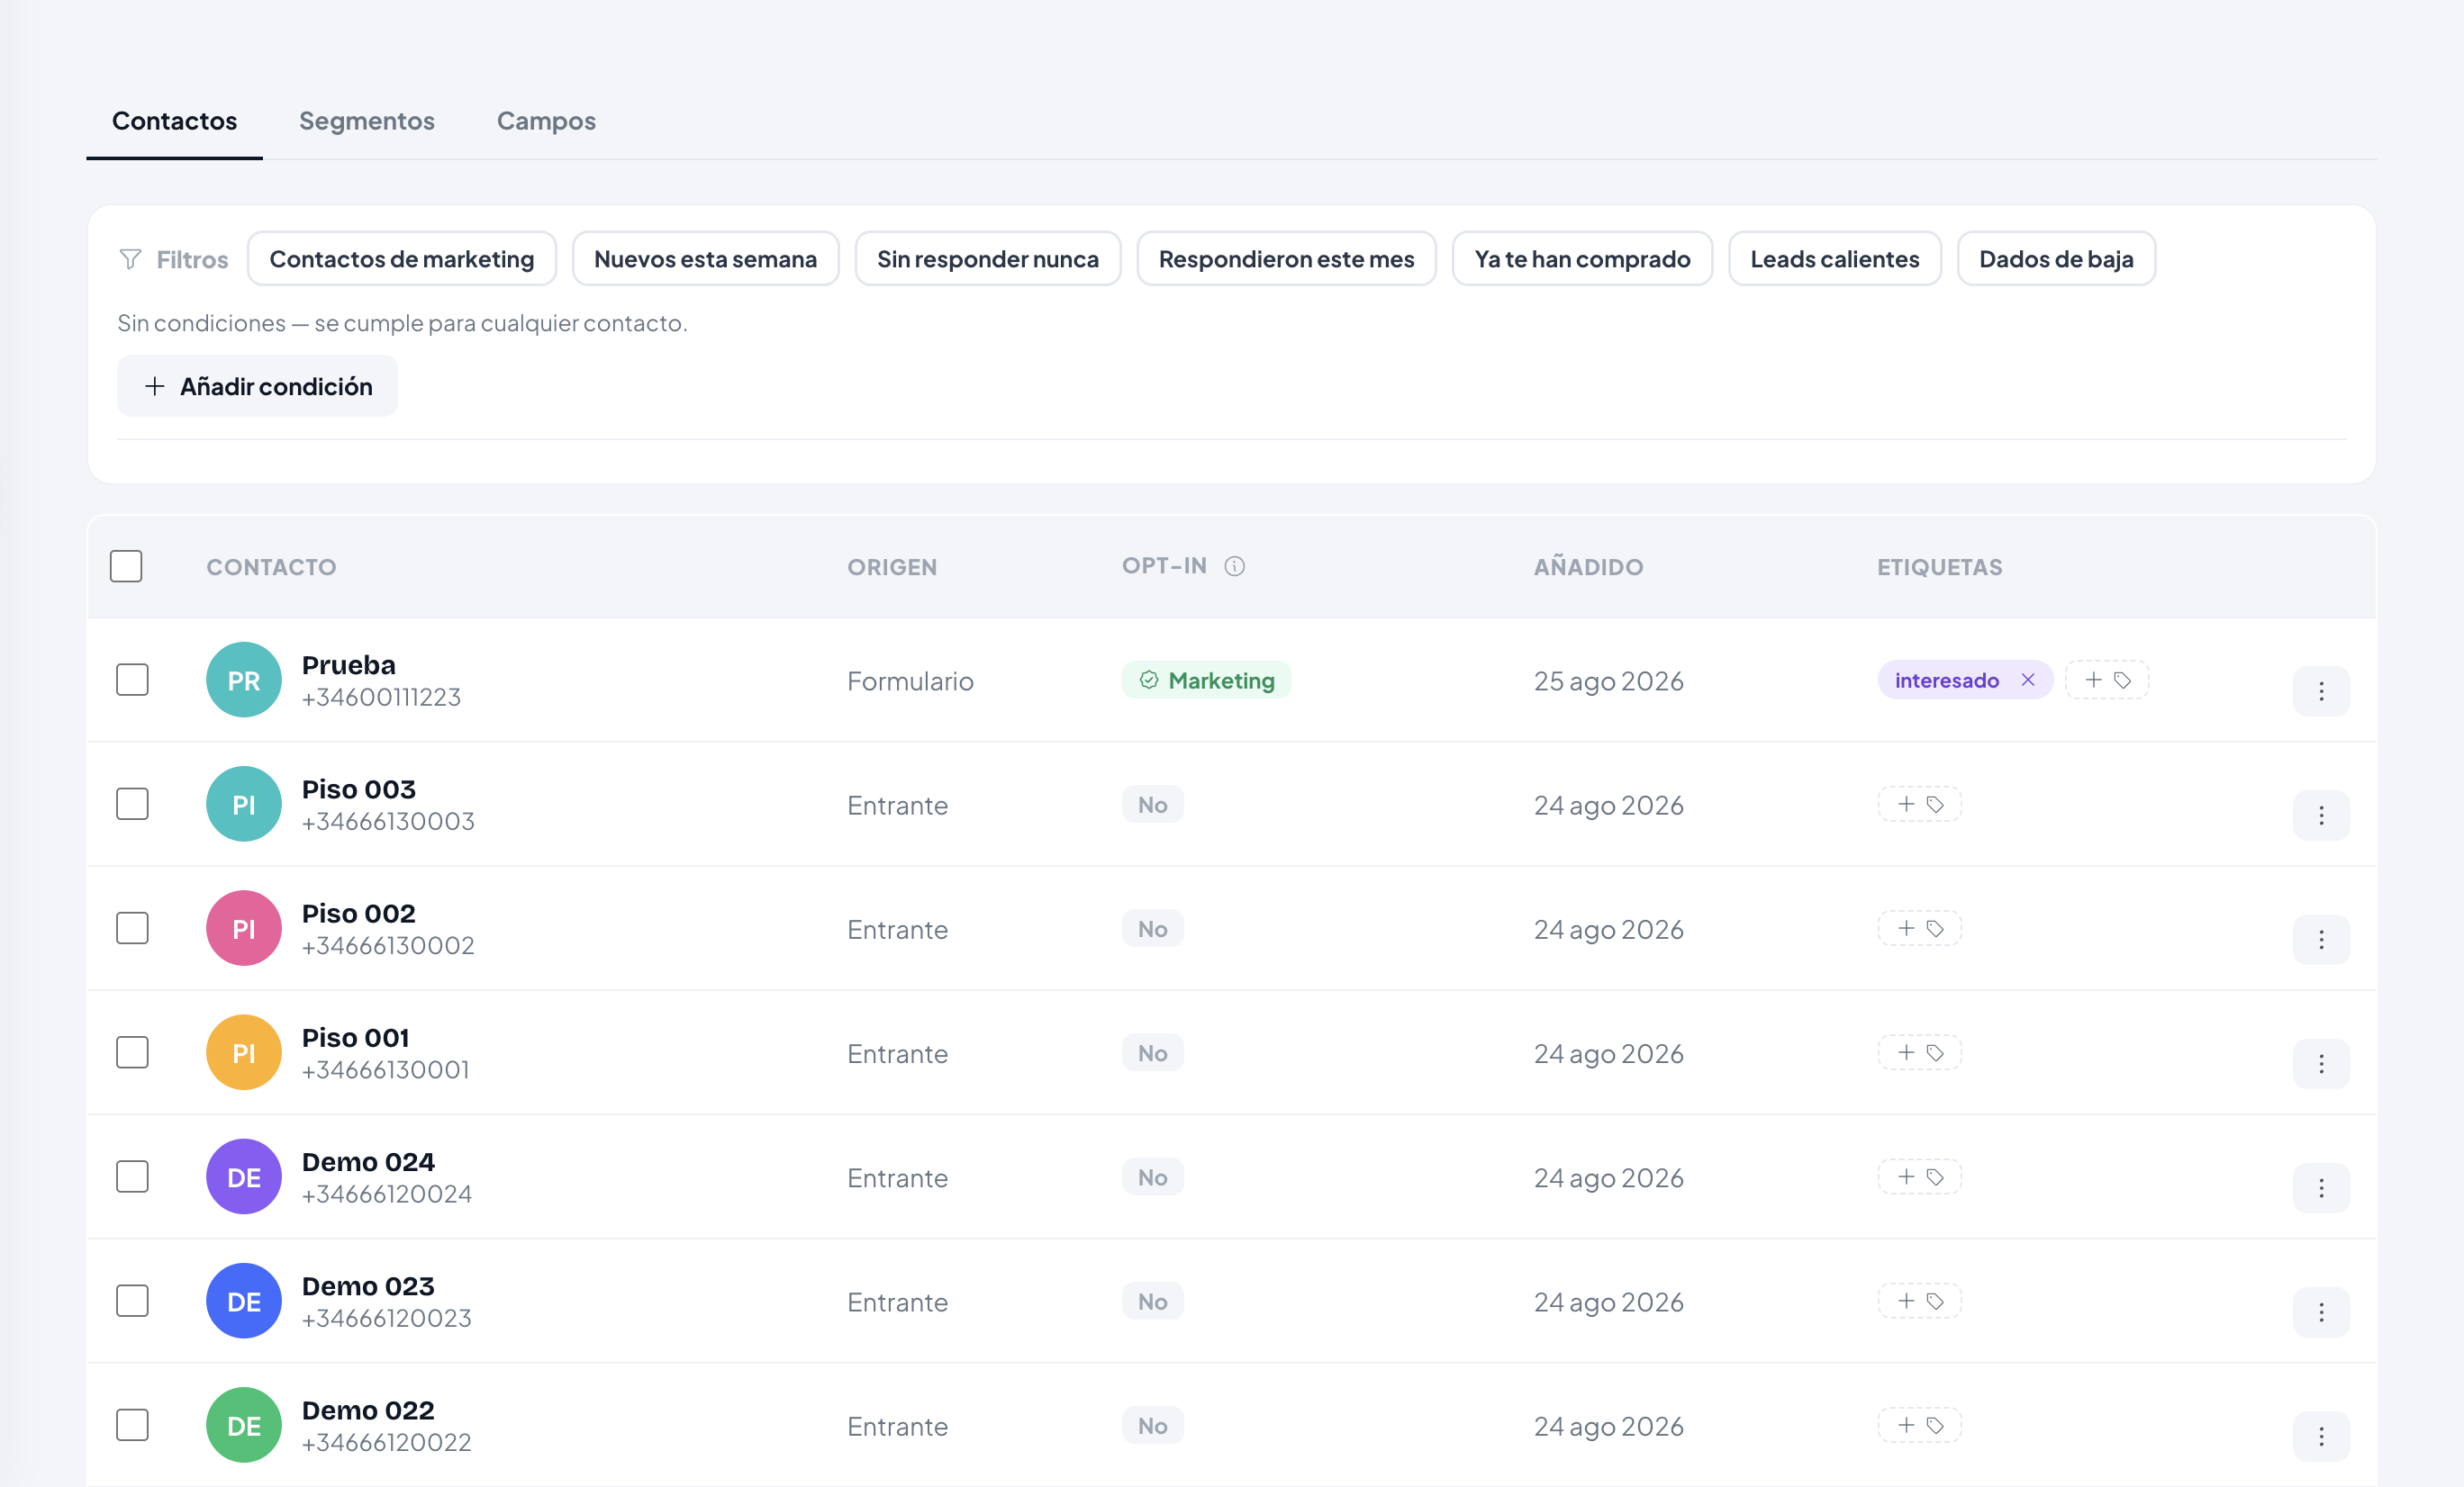The height and width of the screenshot is (1487, 2464).
Task: Open the Campos tab
Action: [546, 121]
